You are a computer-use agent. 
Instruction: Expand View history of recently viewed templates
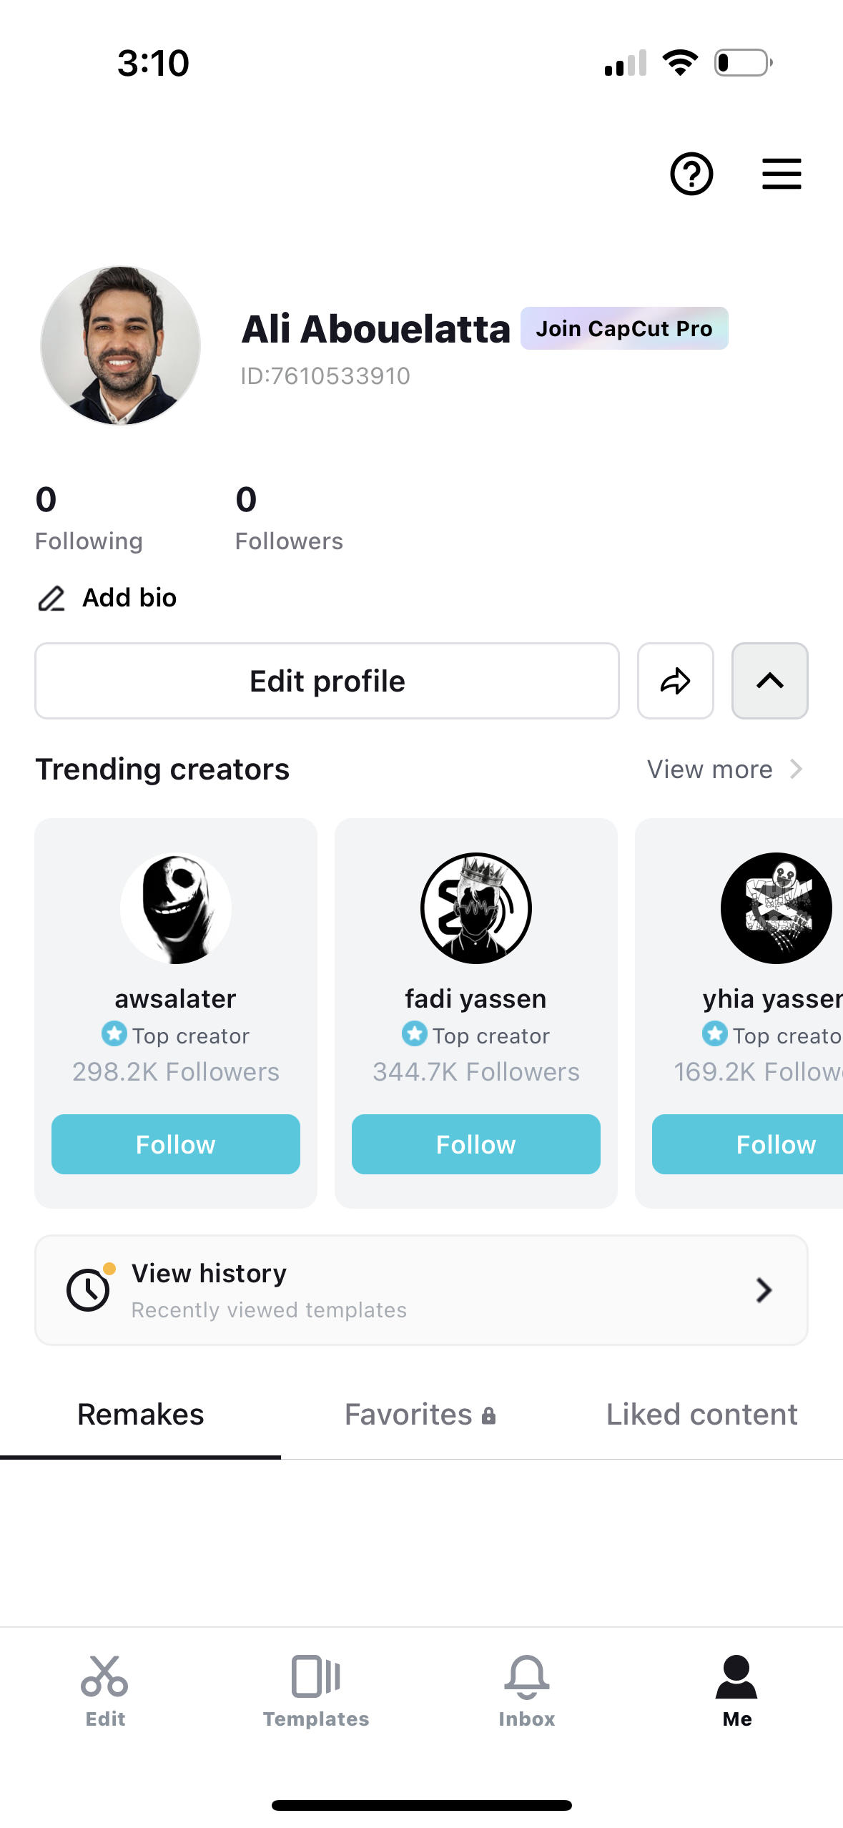point(421,1289)
